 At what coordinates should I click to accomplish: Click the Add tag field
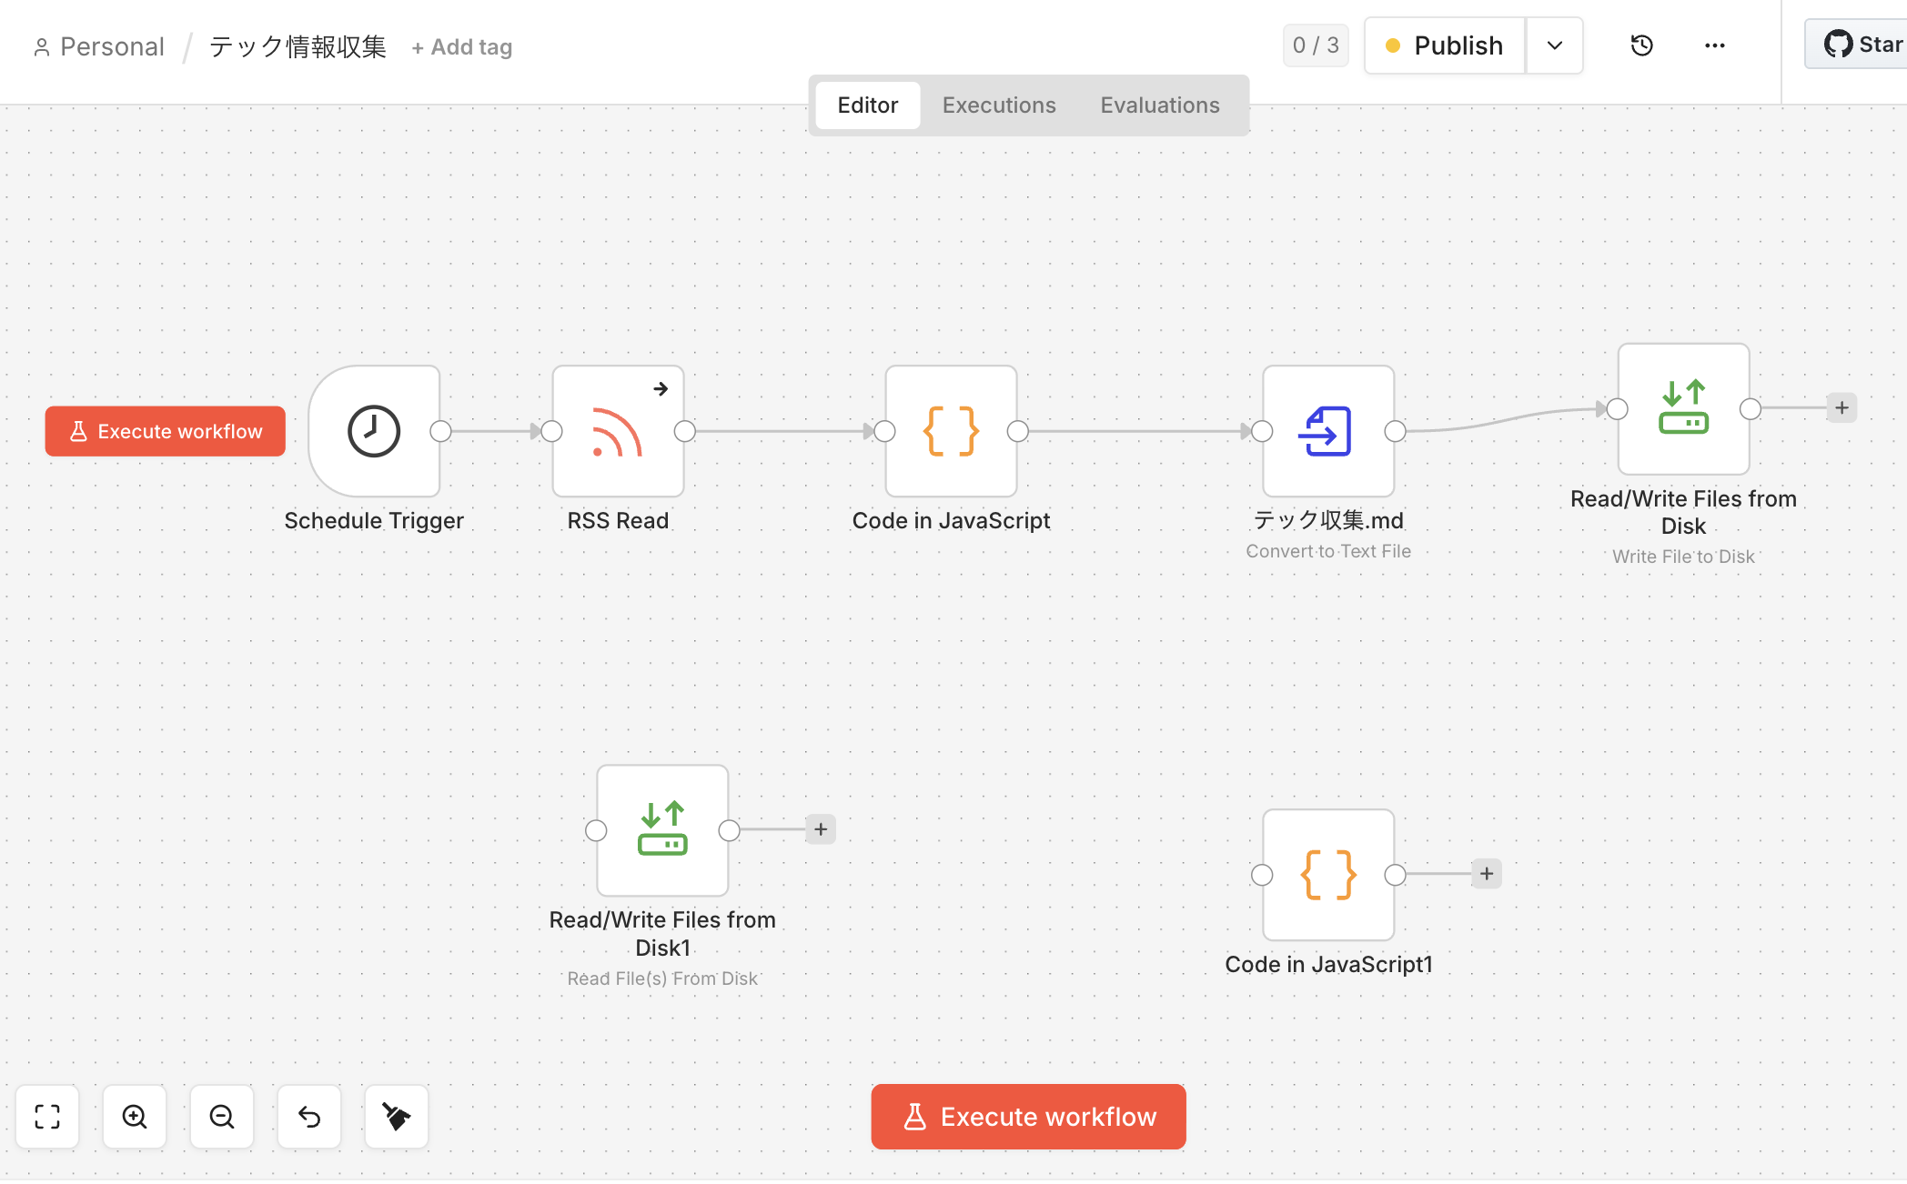[462, 47]
